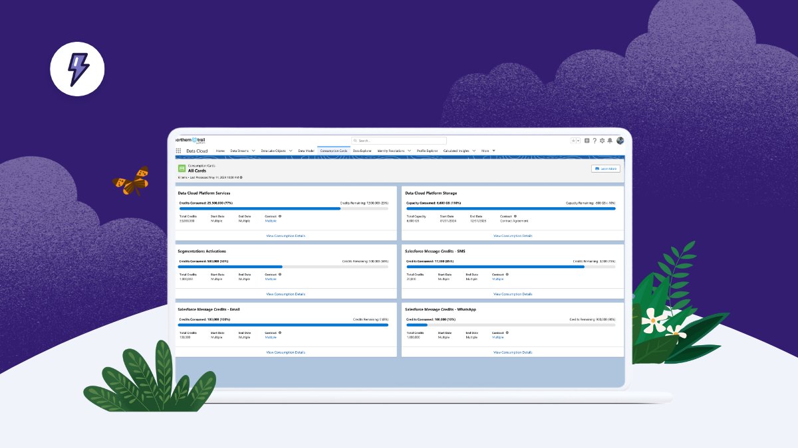Viewport: 798px width, 448px height.
Task: Open the More tab dropdown
Action: pos(487,151)
